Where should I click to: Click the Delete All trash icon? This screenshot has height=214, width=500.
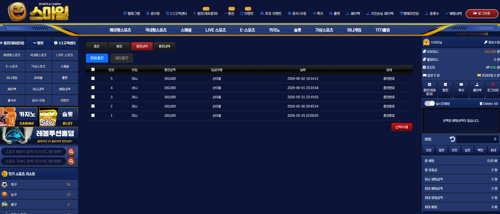point(481,104)
